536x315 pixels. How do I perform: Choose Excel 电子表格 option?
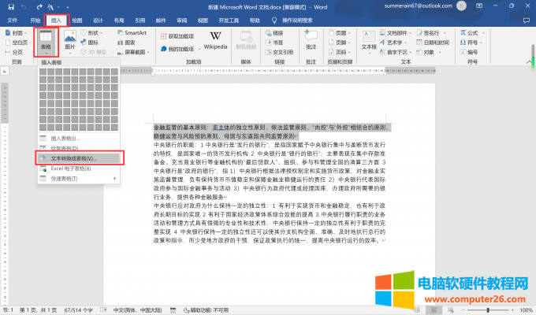pos(74,169)
